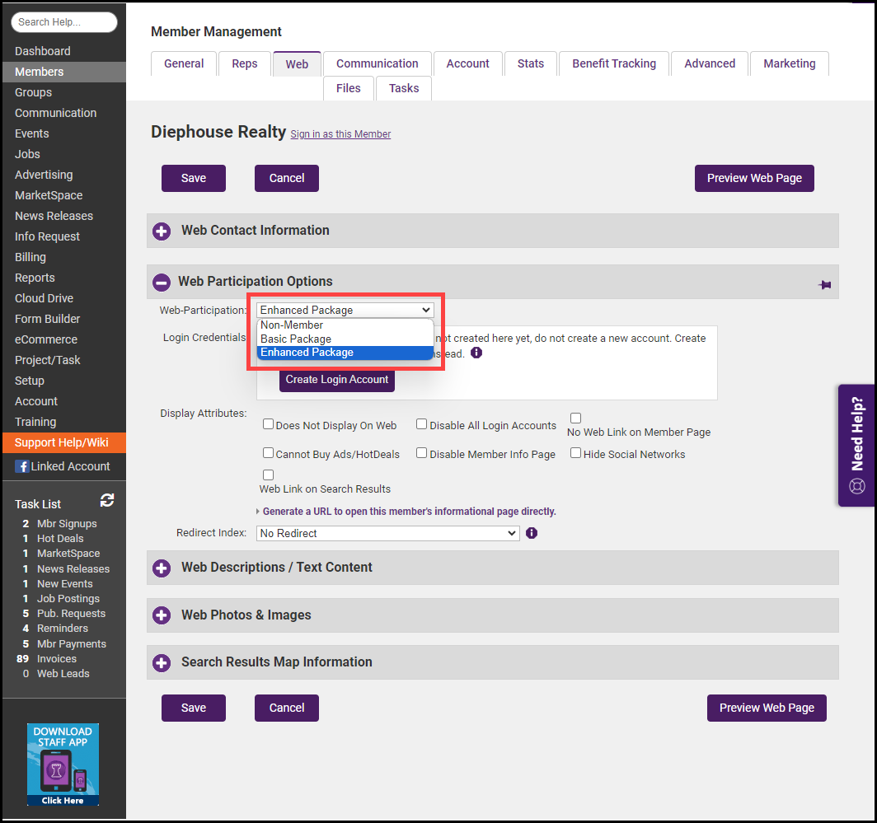Expand the Web Photos & Images section
Screen dimensions: 877x823
pos(162,615)
